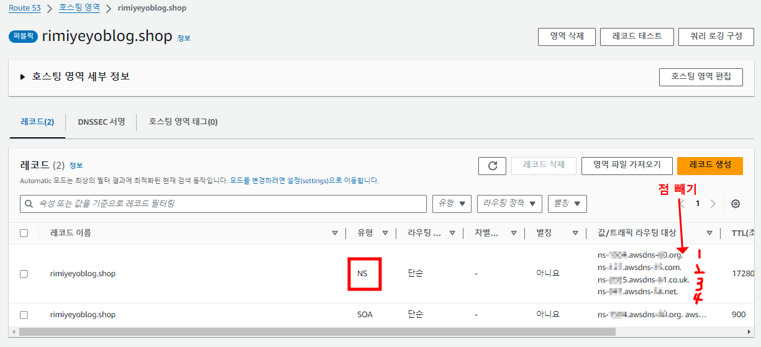Click info link next to zone title
Image resolution: width=761 pixels, height=347 pixels.
click(184, 38)
